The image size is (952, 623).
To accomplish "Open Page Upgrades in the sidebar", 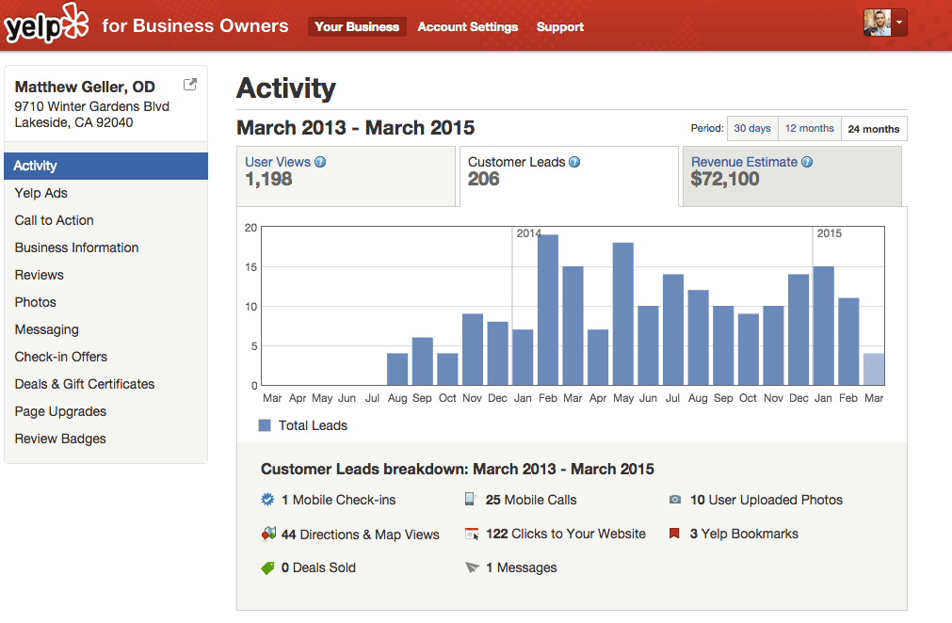I will 105,411.
